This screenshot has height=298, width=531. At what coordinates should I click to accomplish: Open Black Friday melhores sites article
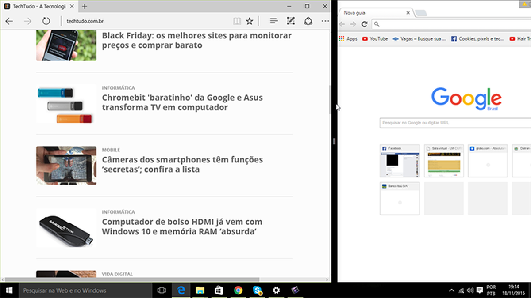click(197, 40)
